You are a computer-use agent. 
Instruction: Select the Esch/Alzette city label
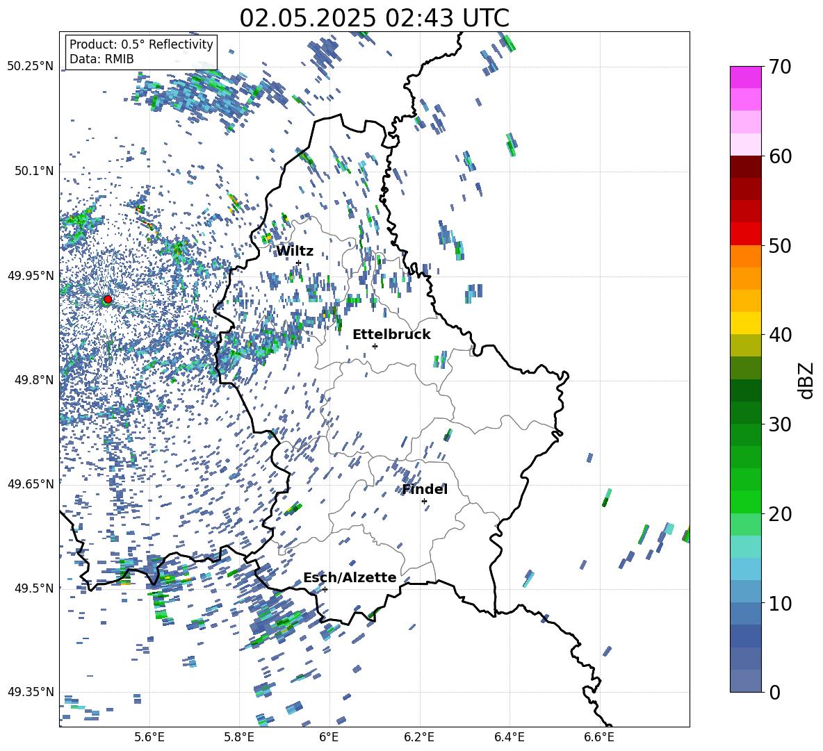[x=350, y=577]
